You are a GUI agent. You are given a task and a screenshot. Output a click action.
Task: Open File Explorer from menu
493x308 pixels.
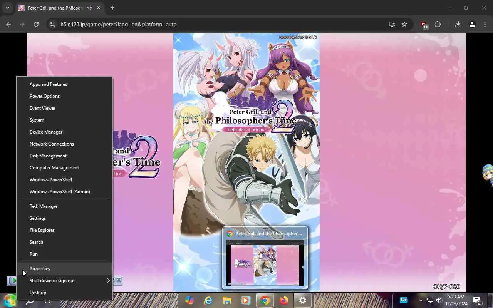coord(64,230)
